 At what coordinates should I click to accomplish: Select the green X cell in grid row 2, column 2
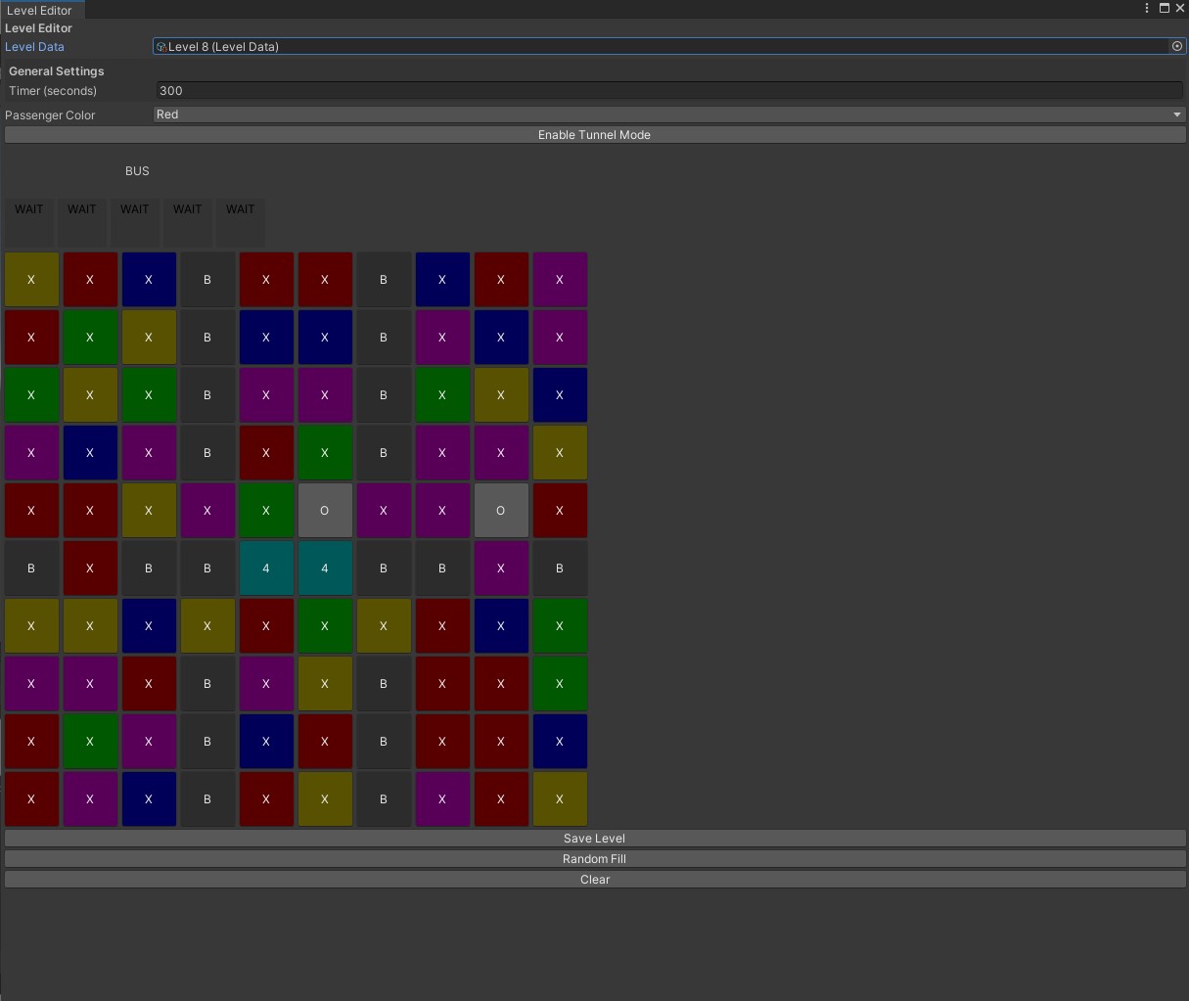pyautogui.click(x=90, y=338)
